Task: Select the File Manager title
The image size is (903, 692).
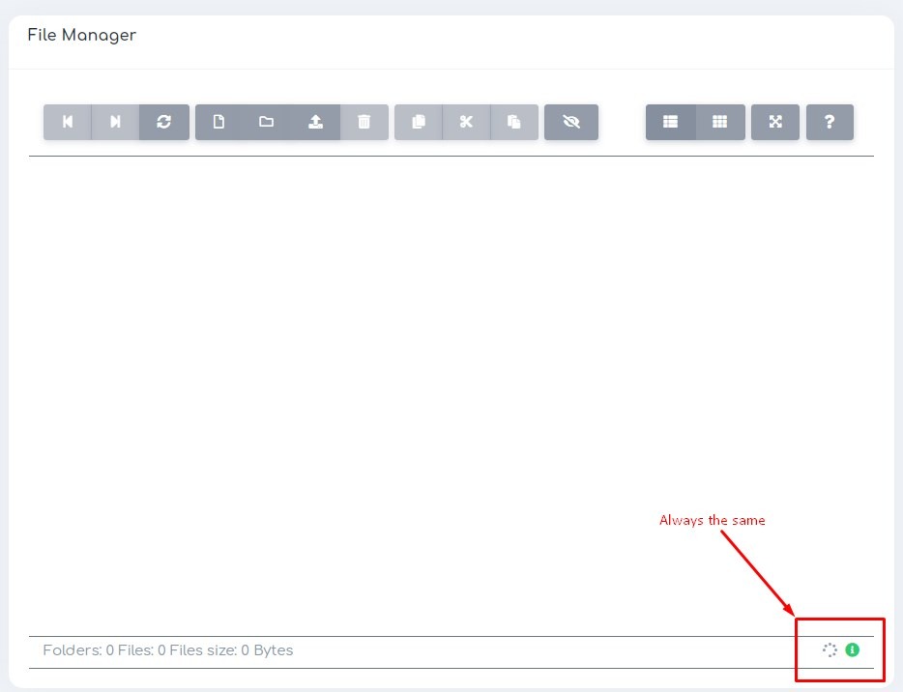Action: click(x=82, y=35)
